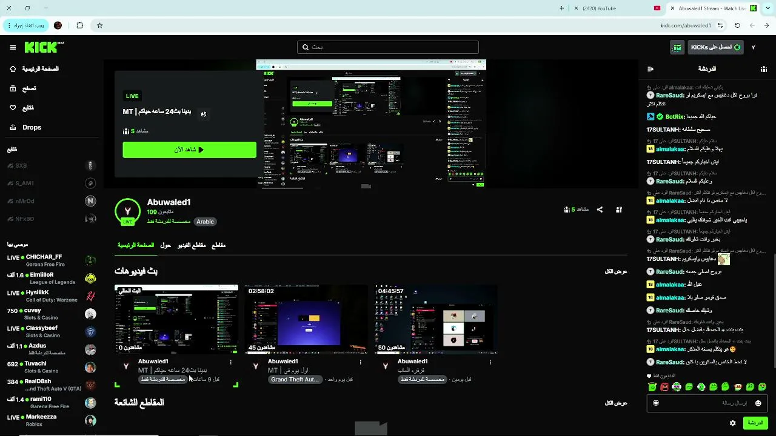The height and width of the screenshot is (436, 776).
Task: Open the hamburger sidebar menu
Action: 13,47
